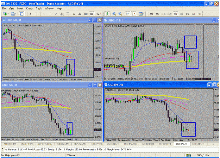Select the H1 timeframe button
The height and width of the screenshot is (158, 220).
click(x=175, y=14)
